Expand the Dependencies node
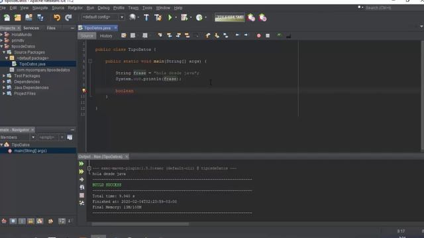 pos(4,82)
